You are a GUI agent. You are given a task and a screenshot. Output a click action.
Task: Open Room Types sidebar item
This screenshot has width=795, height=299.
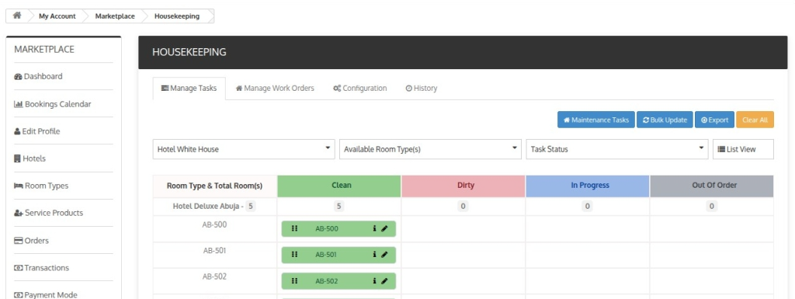tap(41, 186)
